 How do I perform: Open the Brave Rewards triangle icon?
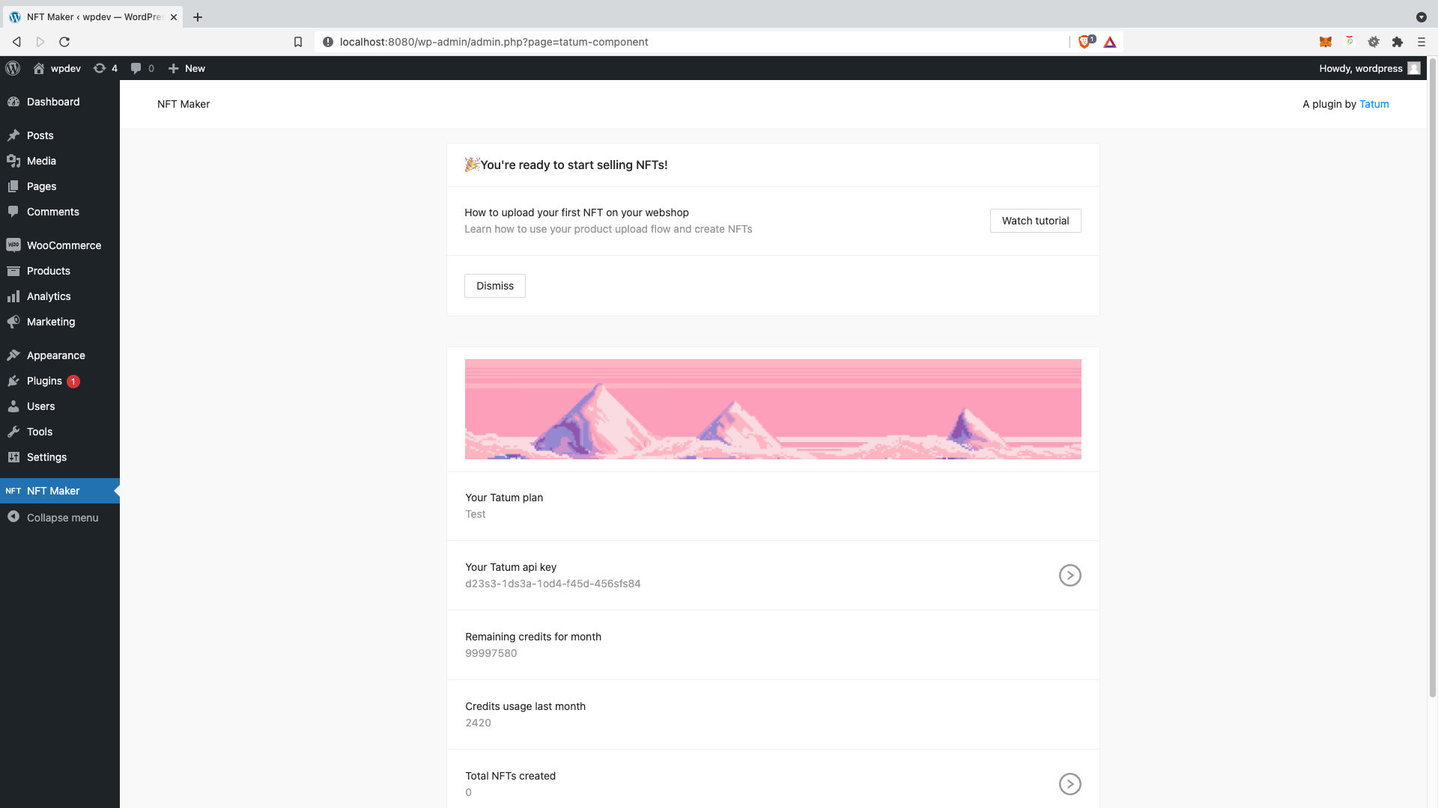[x=1110, y=42]
